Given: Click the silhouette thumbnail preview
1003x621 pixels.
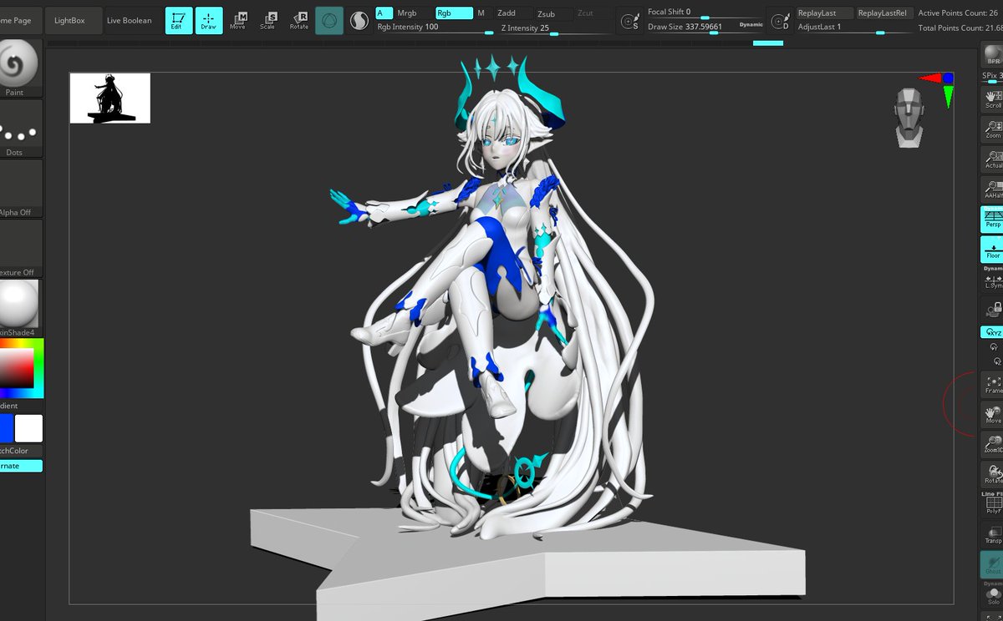Looking at the screenshot, I should pos(110,98).
